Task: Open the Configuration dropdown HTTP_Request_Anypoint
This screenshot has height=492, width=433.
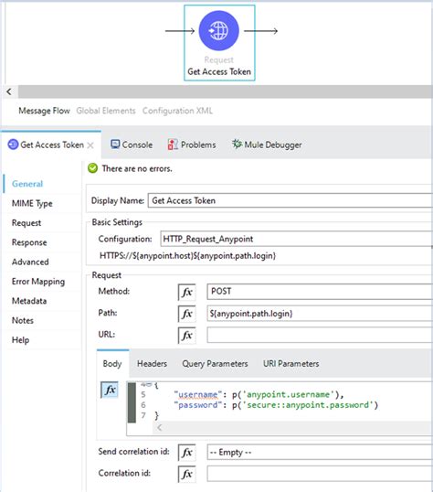Action: pos(296,239)
